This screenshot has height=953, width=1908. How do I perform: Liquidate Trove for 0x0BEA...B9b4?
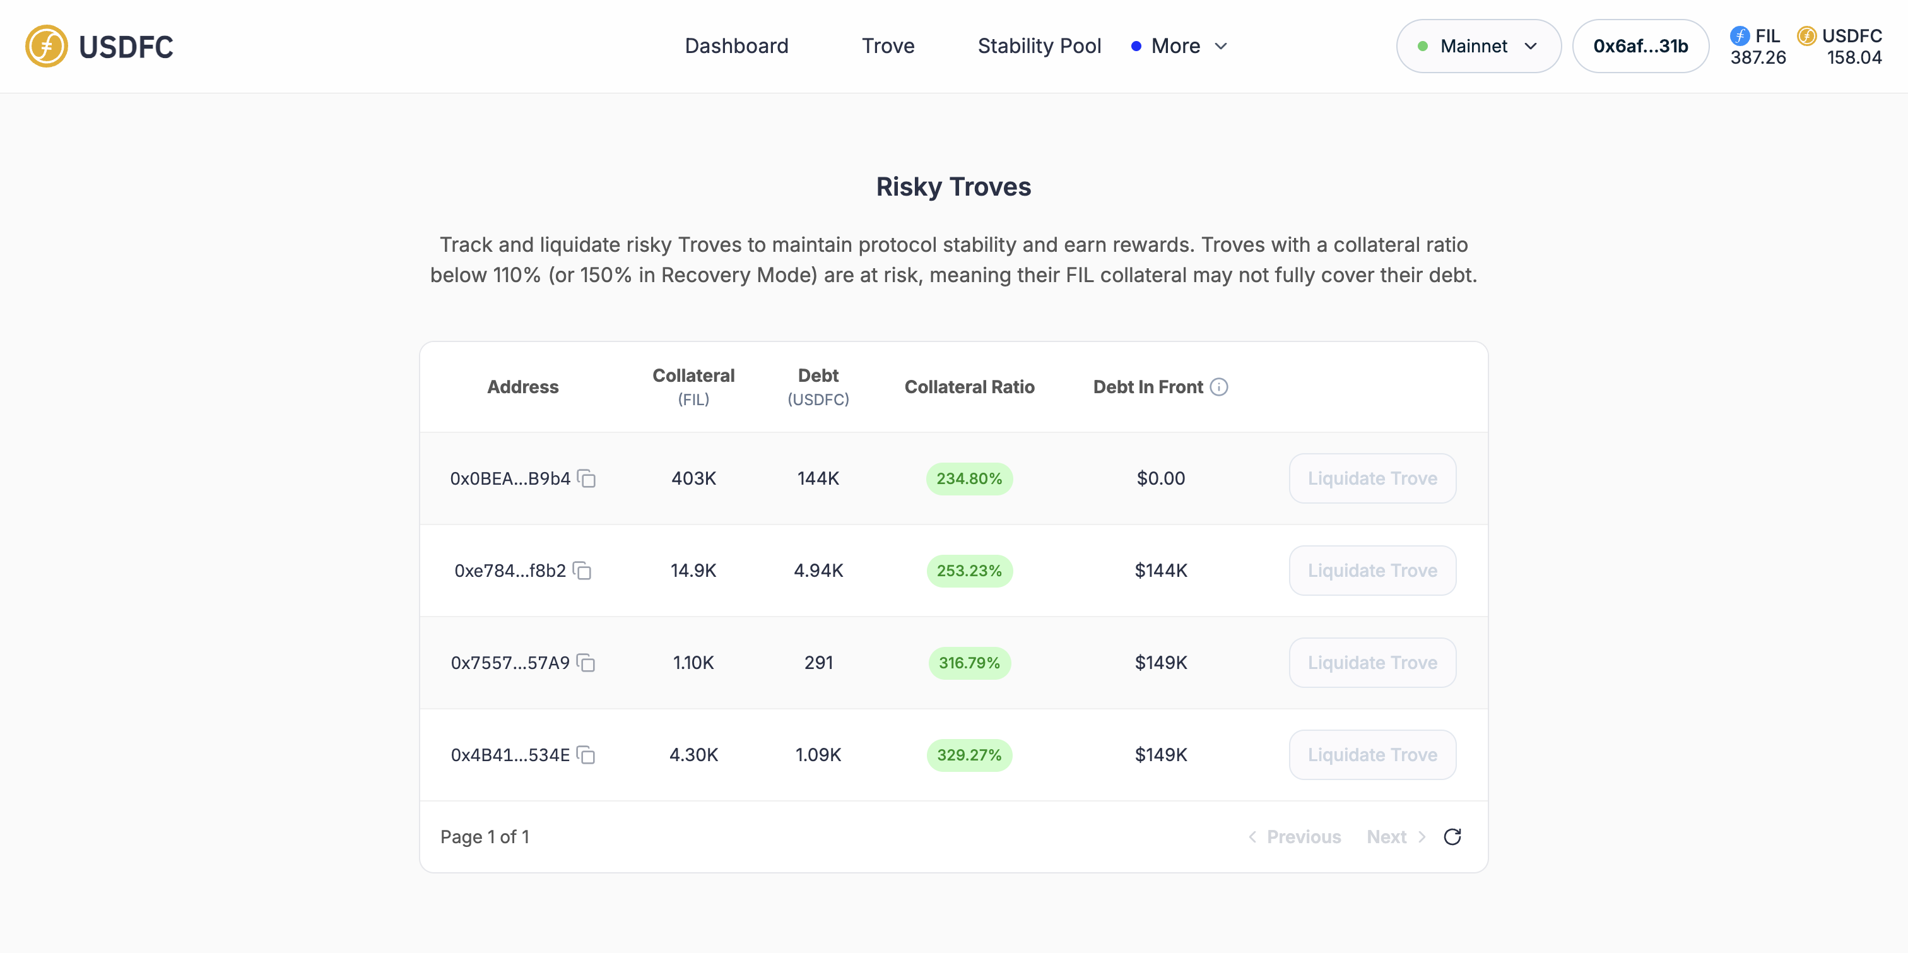(x=1372, y=479)
